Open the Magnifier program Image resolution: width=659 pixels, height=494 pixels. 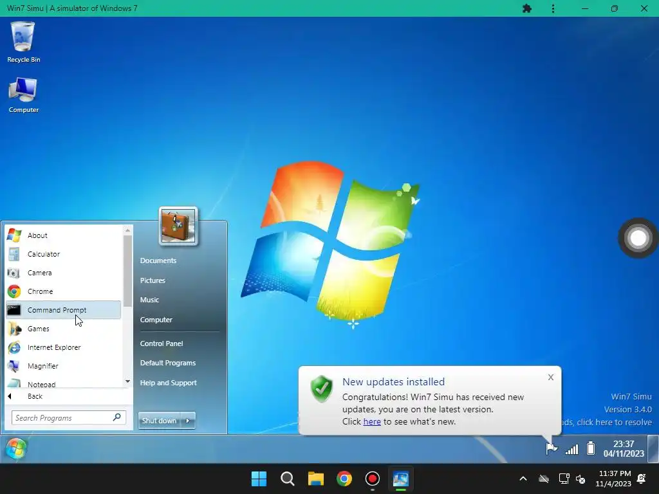[63, 366]
